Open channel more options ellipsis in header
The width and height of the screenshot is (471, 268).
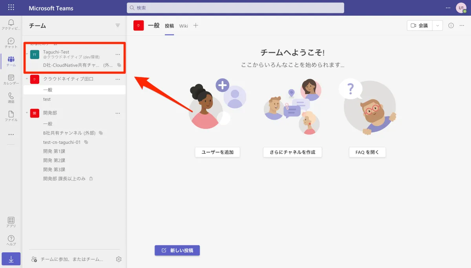462,25
